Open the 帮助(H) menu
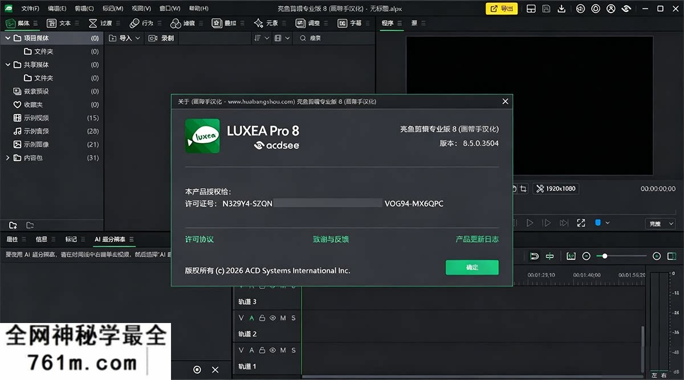The height and width of the screenshot is (380, 684). coord(198,9)
